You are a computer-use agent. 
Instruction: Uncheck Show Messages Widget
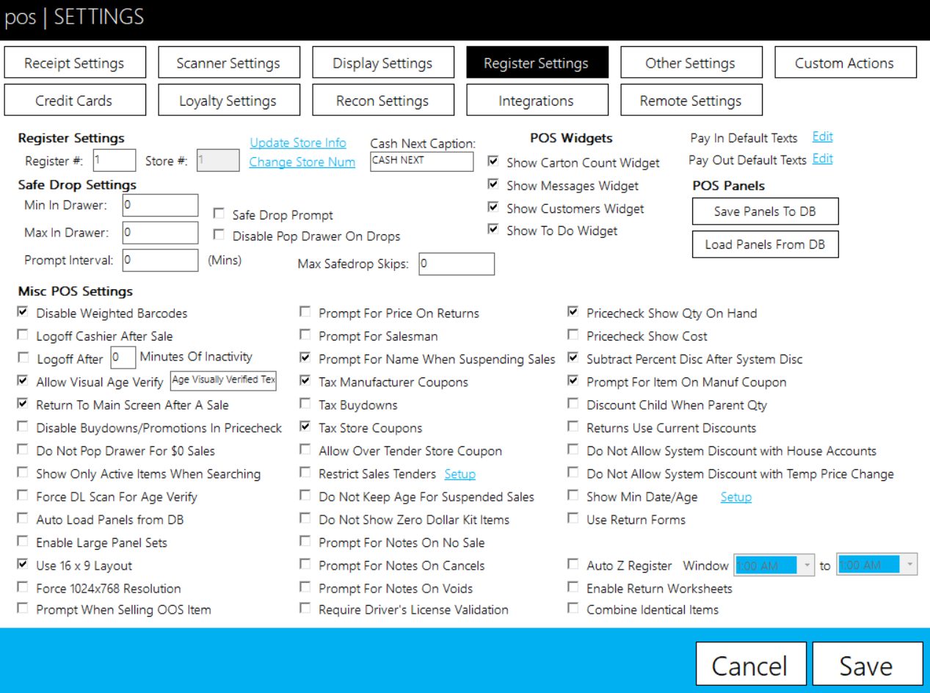click(493, 185)
